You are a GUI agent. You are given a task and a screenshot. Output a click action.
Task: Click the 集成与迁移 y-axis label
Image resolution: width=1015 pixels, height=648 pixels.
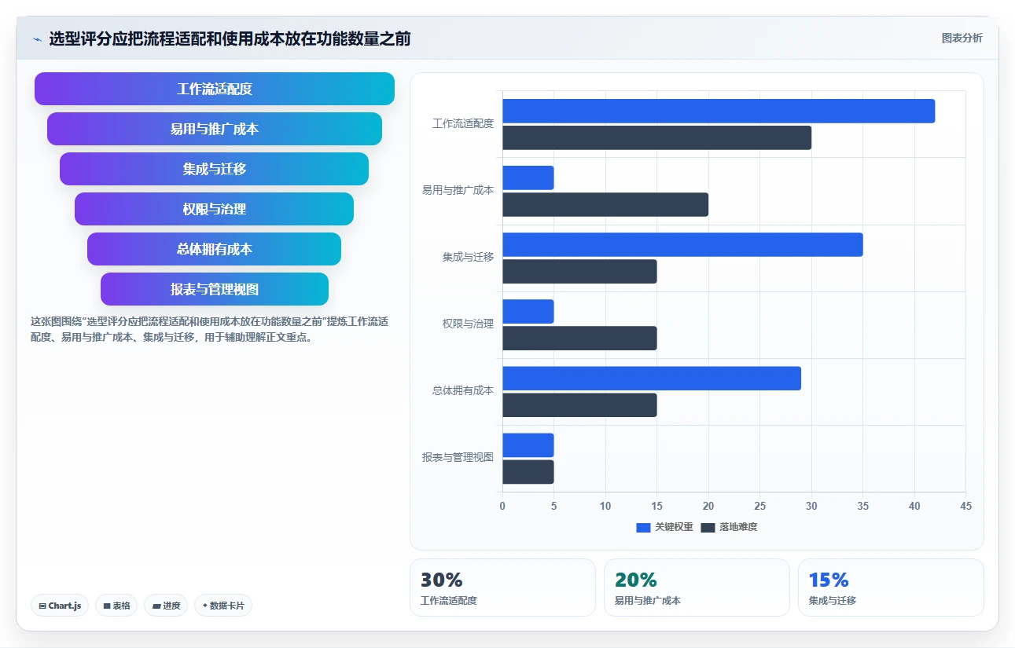coord(468,257)
